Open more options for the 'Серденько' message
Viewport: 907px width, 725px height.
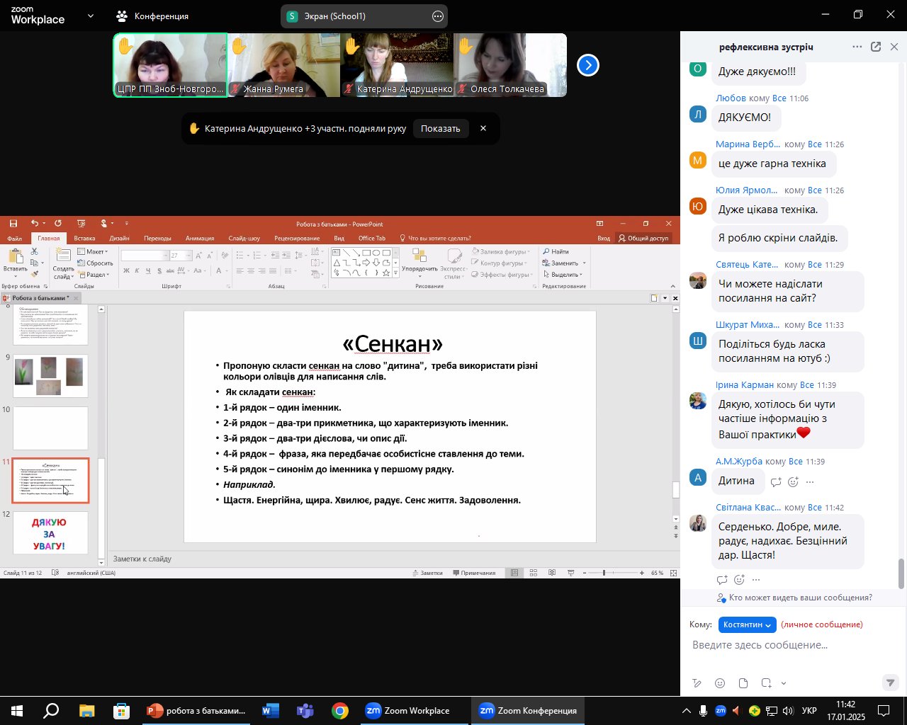click(x=756, y=580)
